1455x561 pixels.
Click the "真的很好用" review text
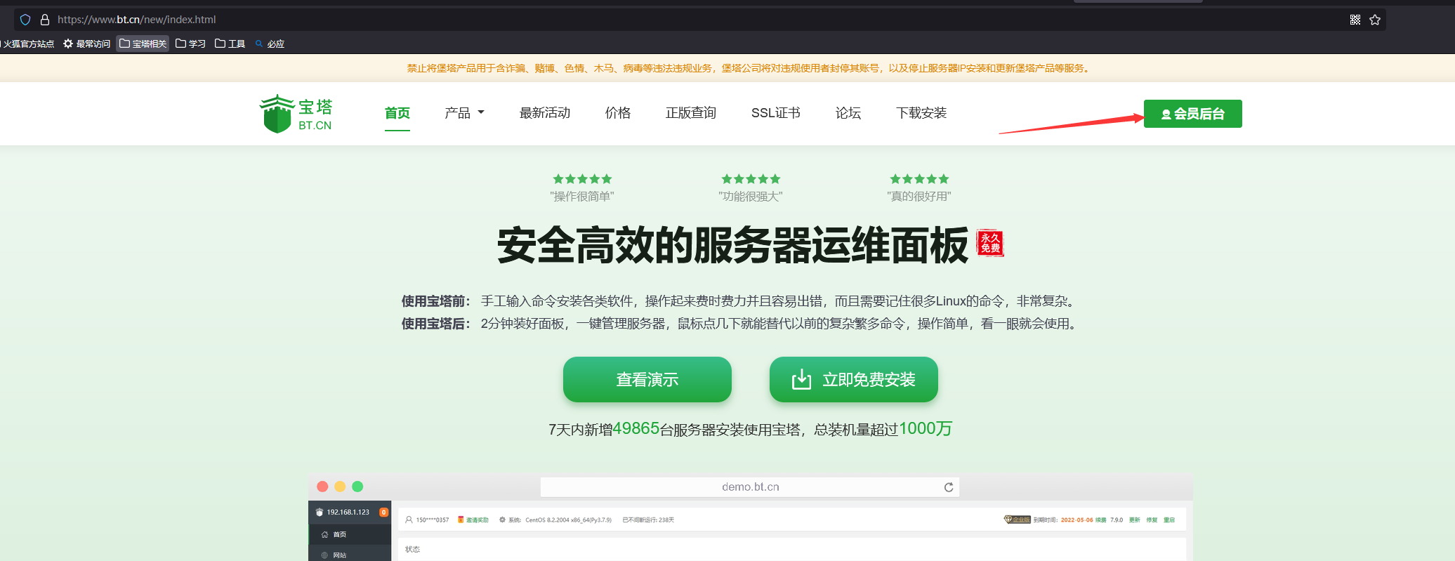point(919,197)
